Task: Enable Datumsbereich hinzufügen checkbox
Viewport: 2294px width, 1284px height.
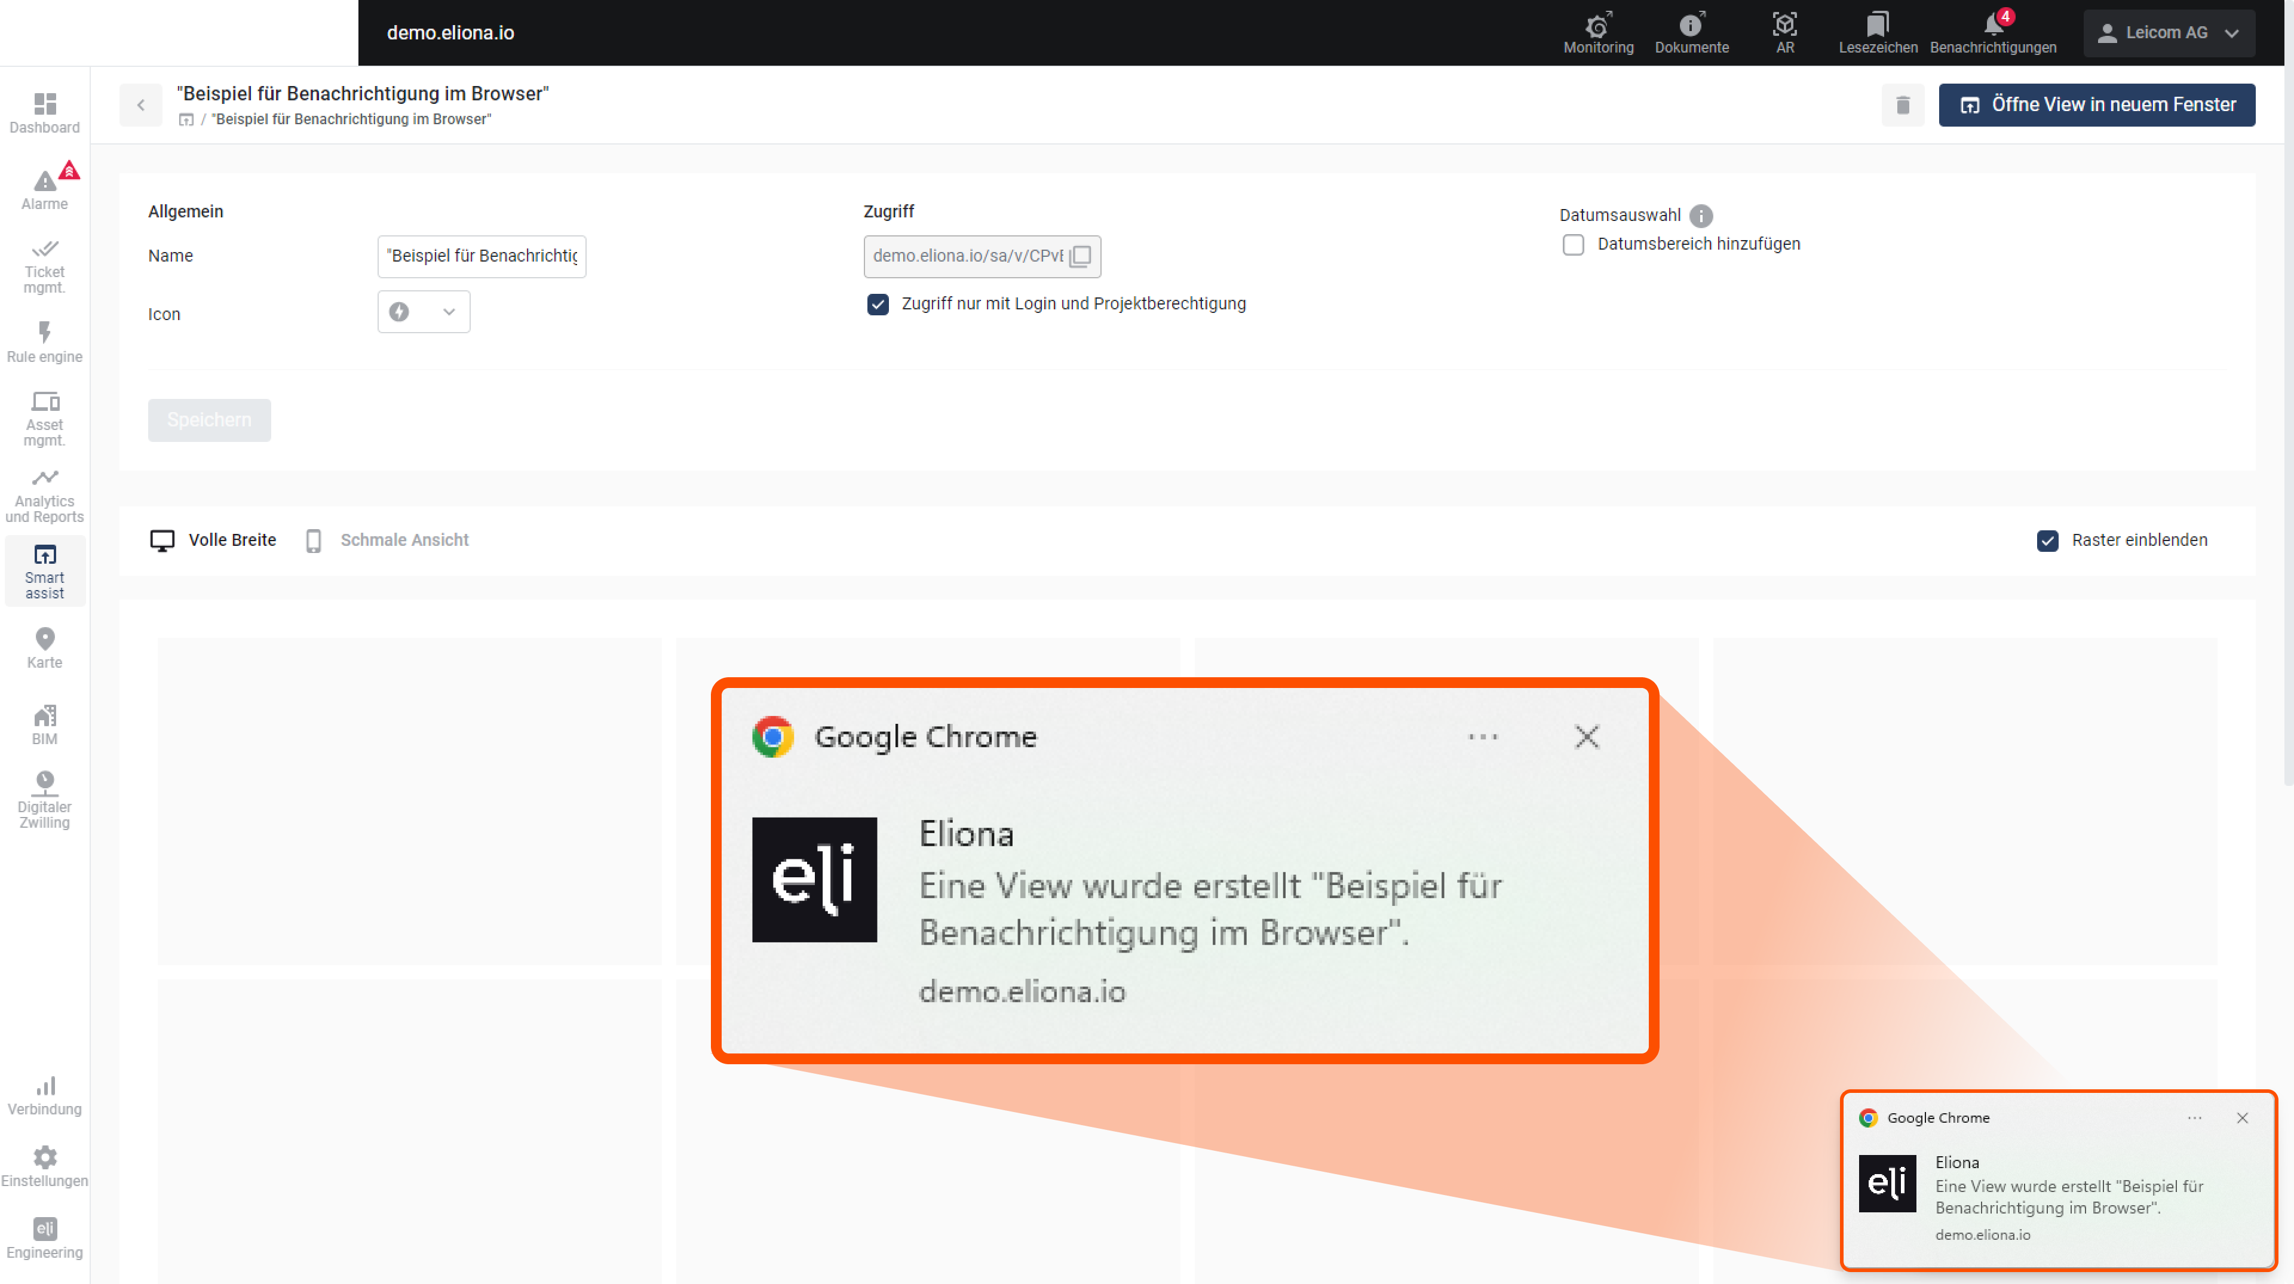Action: 1573,245
